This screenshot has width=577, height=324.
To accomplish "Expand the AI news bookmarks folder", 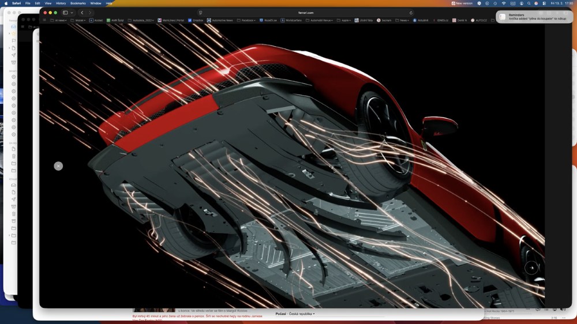I will pyautogui.click(x=60, y=20).
